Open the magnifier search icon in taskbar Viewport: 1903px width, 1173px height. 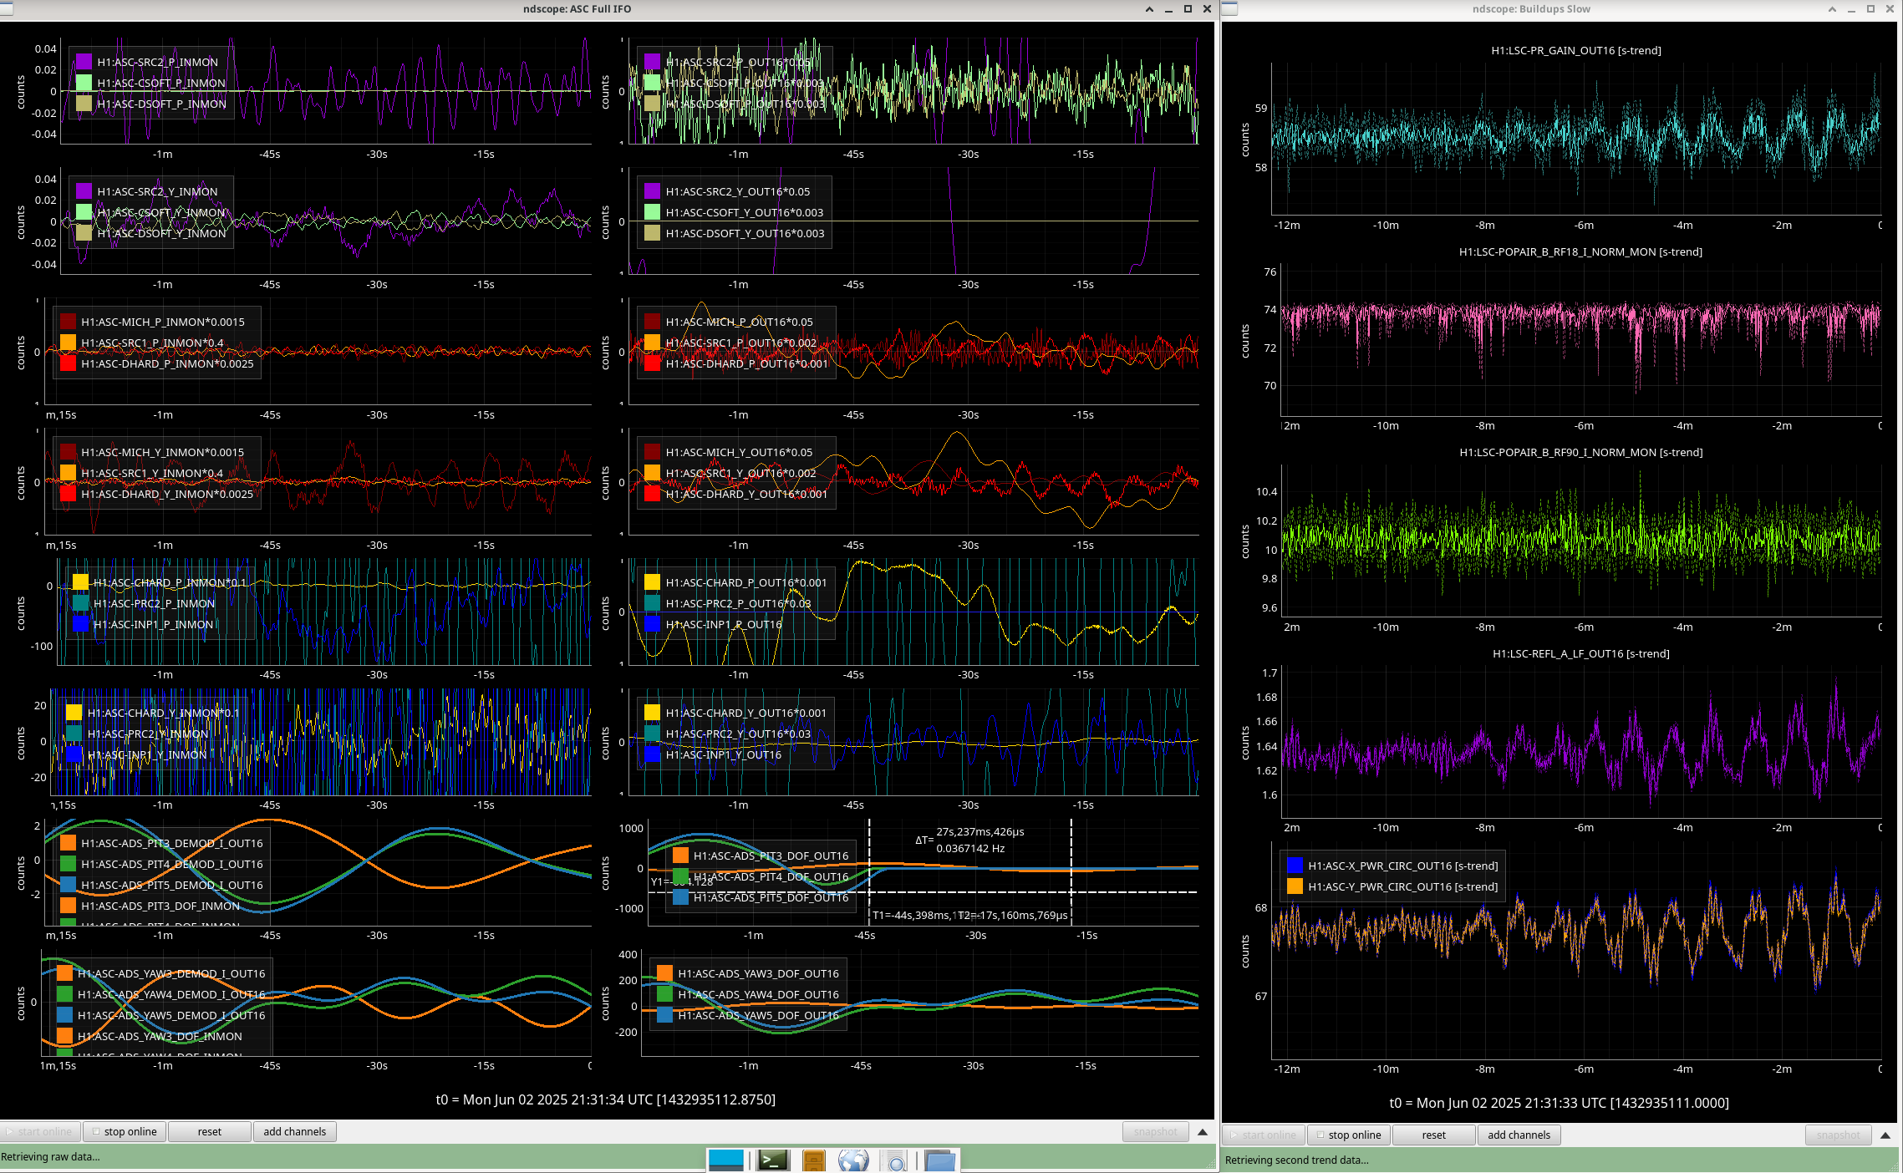pos(896,1161)
